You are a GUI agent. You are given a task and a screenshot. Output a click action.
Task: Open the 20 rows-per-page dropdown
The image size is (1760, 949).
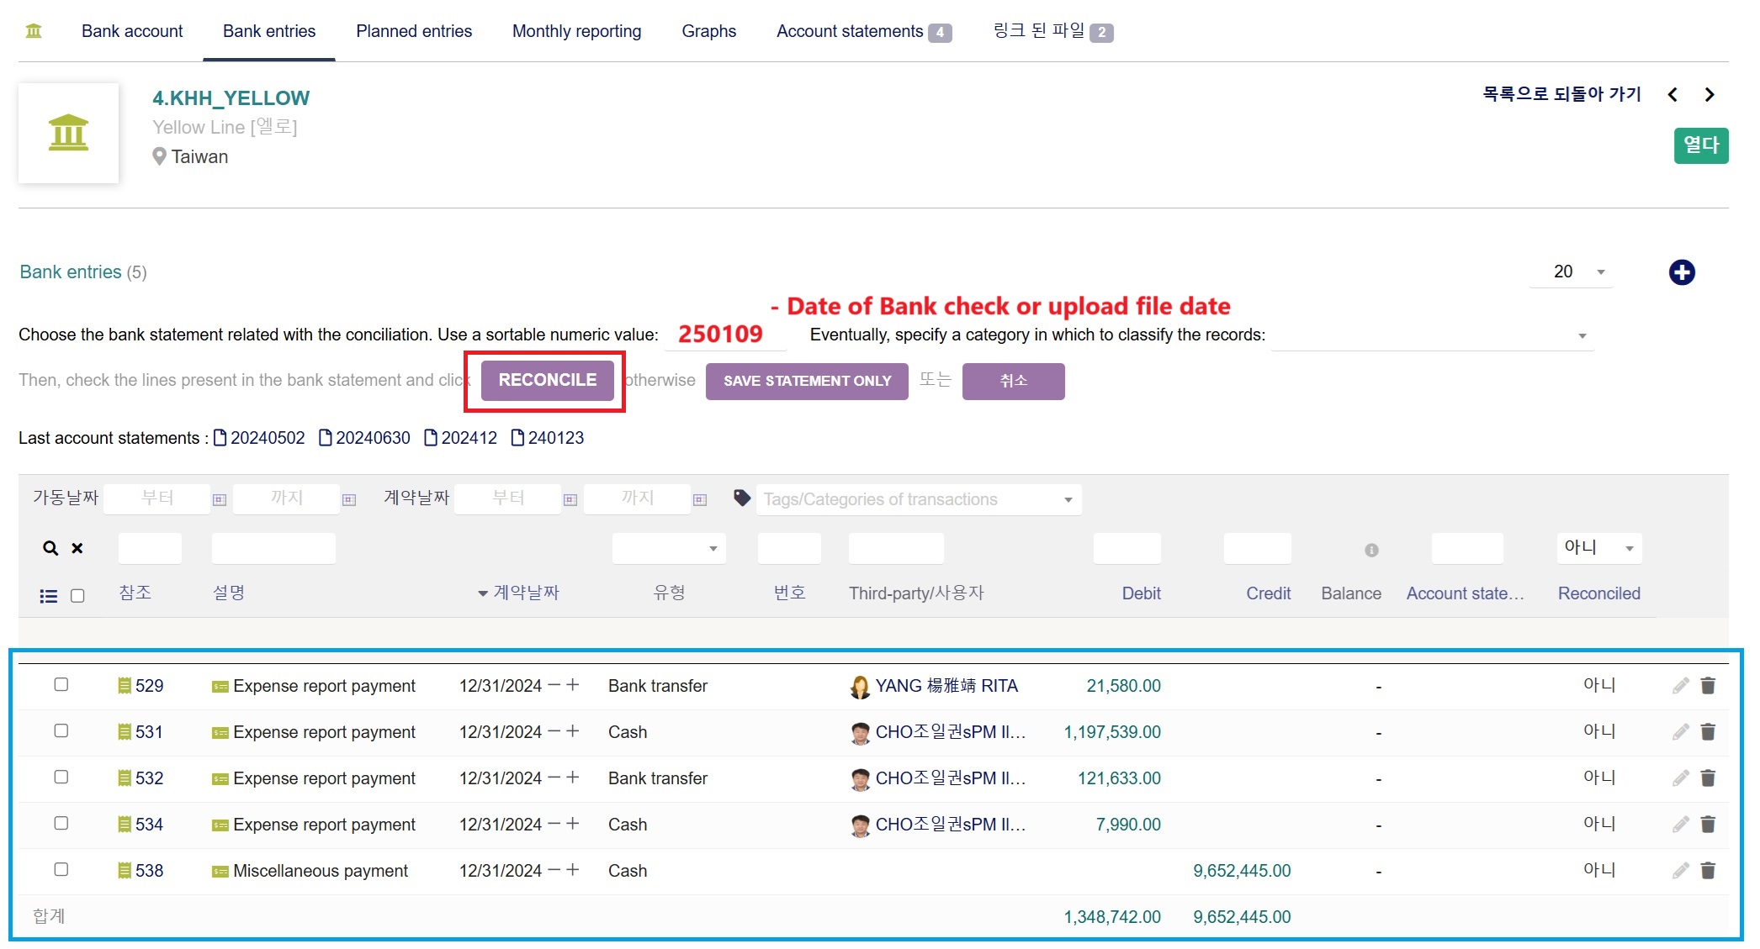tap(1570, 272)
